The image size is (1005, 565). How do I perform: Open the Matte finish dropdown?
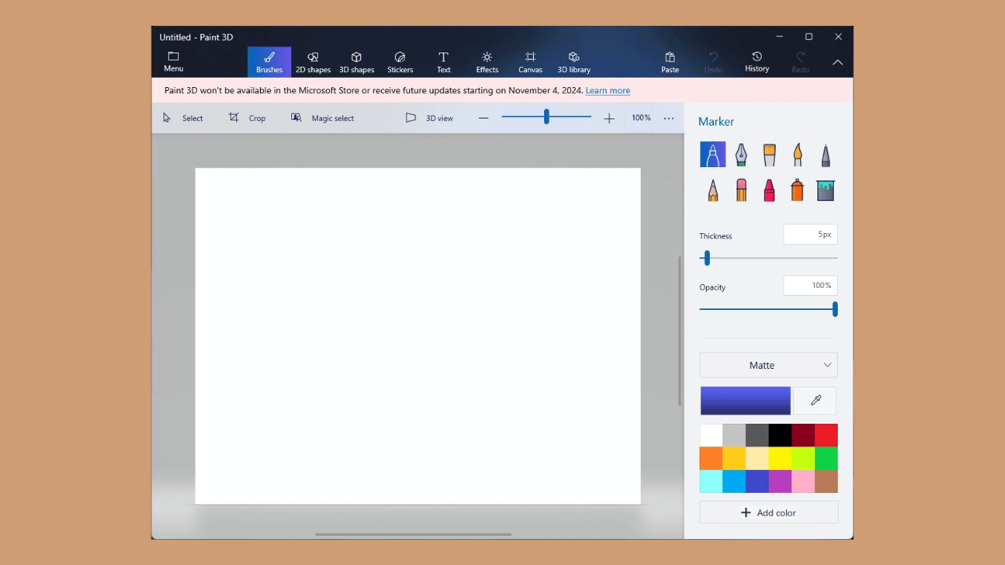pyautogui.click(x=768, y=365)
